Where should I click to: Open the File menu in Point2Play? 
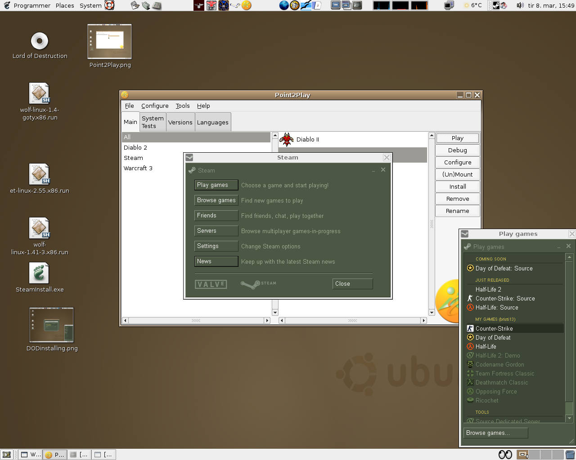coord(130,106)
